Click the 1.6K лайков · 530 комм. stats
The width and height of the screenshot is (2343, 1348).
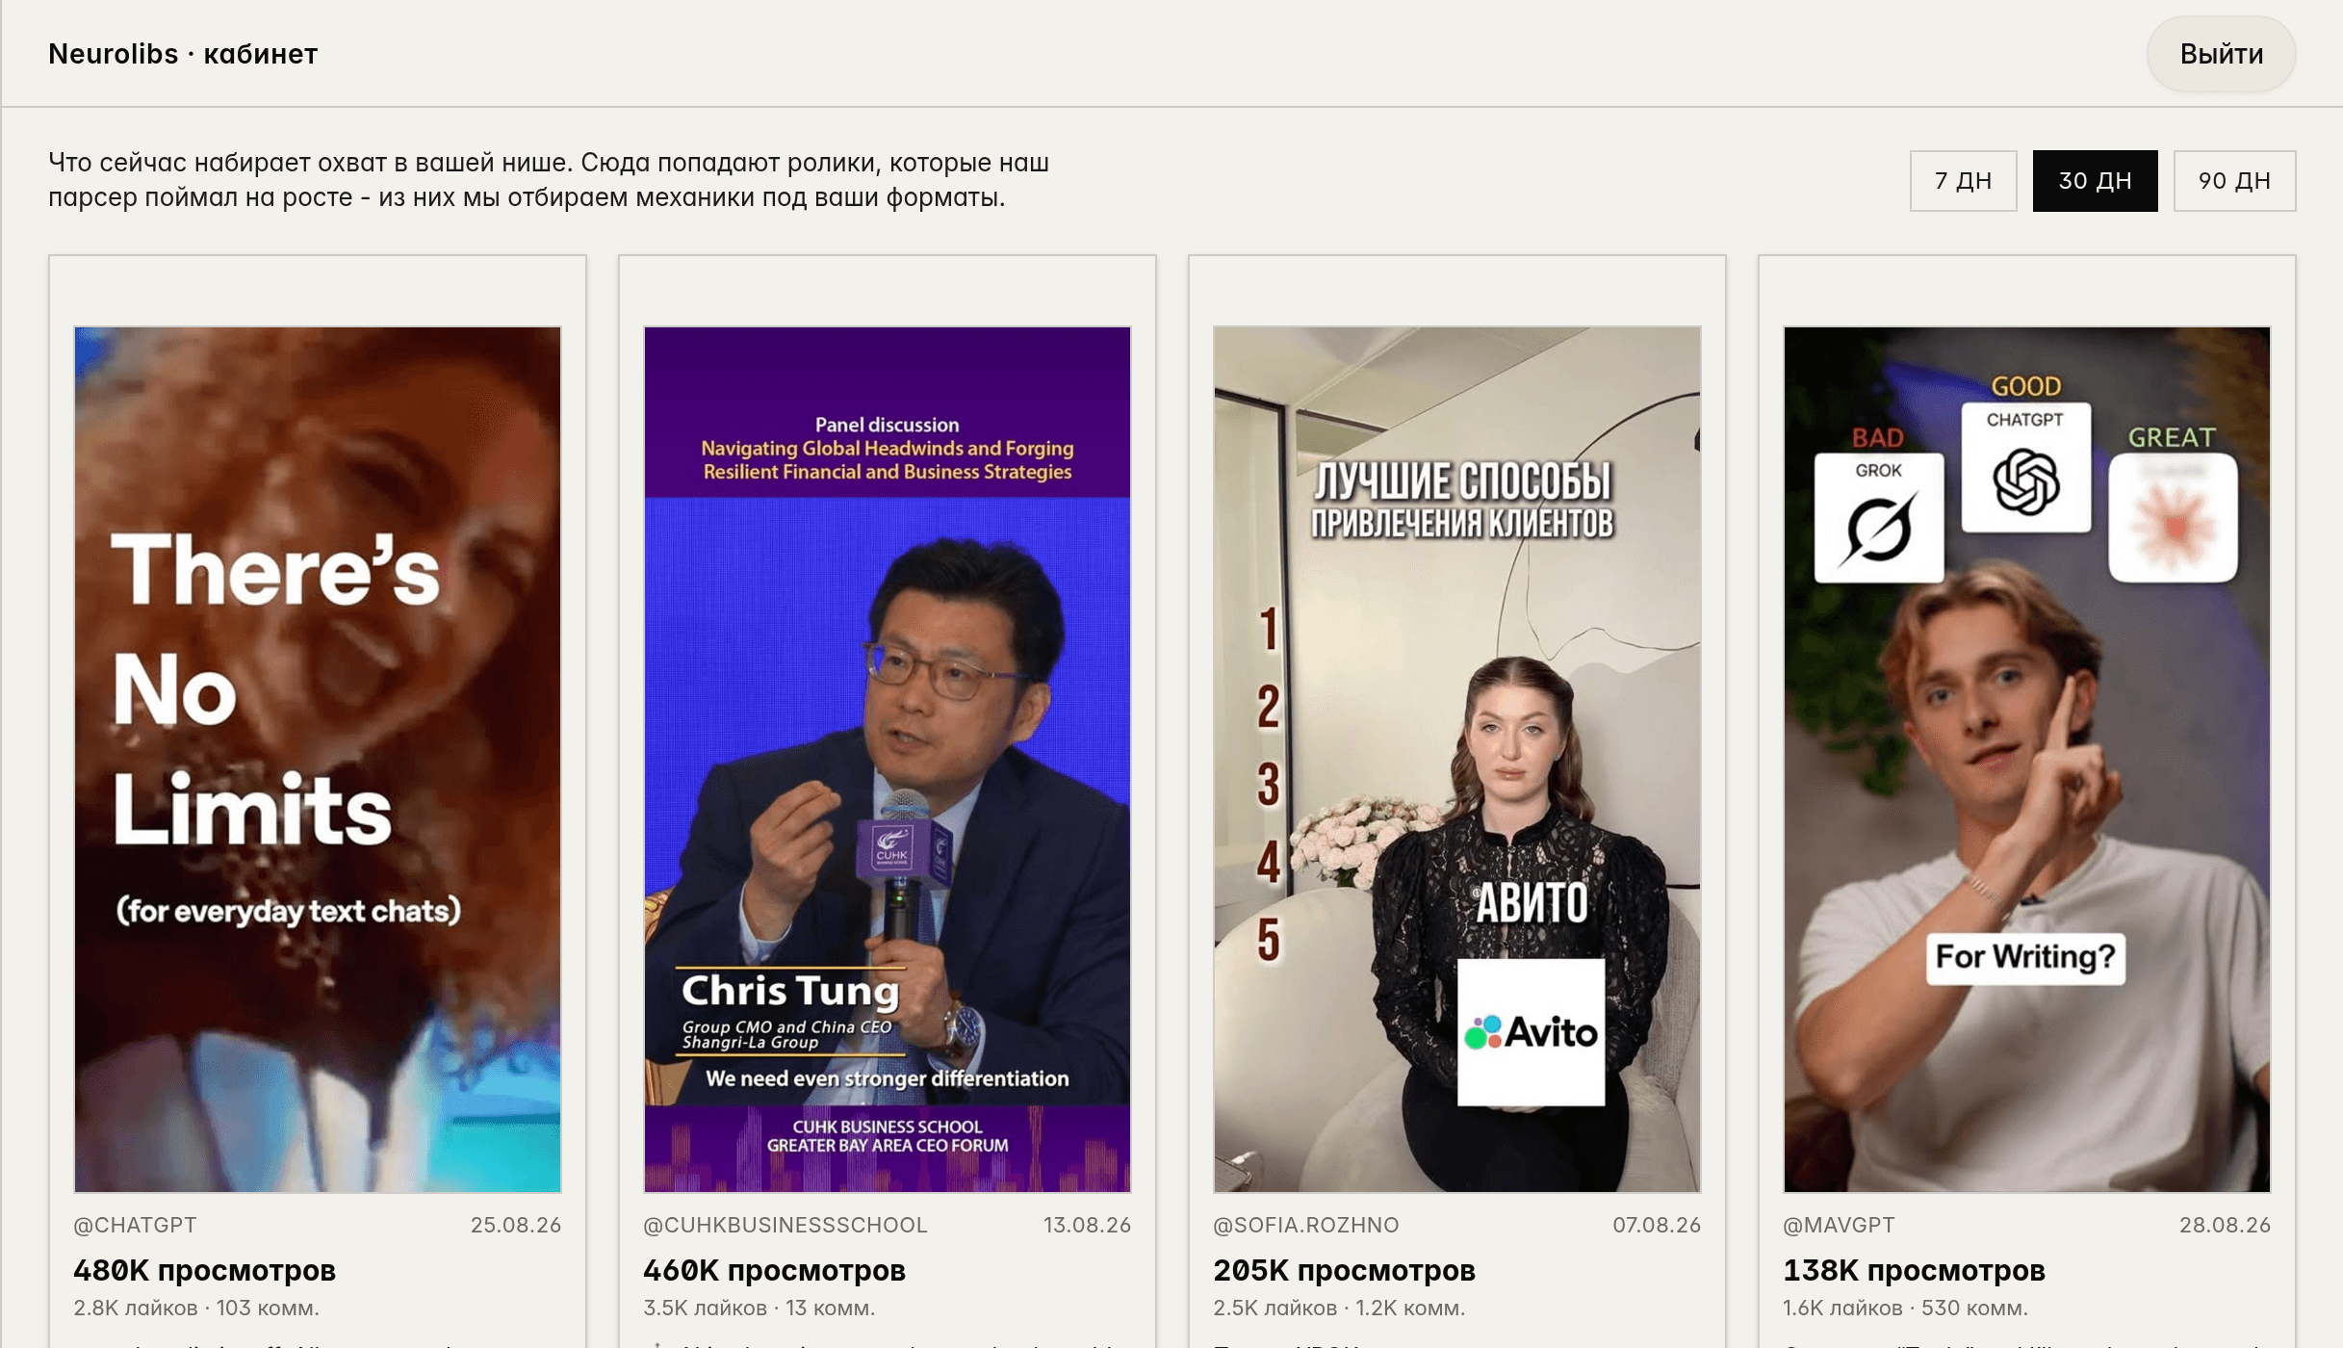point(1905,1308)
